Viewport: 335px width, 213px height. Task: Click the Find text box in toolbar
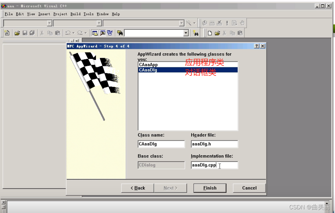pyautogui.click(x=154, y=33)
